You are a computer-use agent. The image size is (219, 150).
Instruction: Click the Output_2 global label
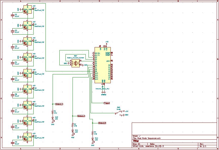pyautogui.click(x=81, y=116)
